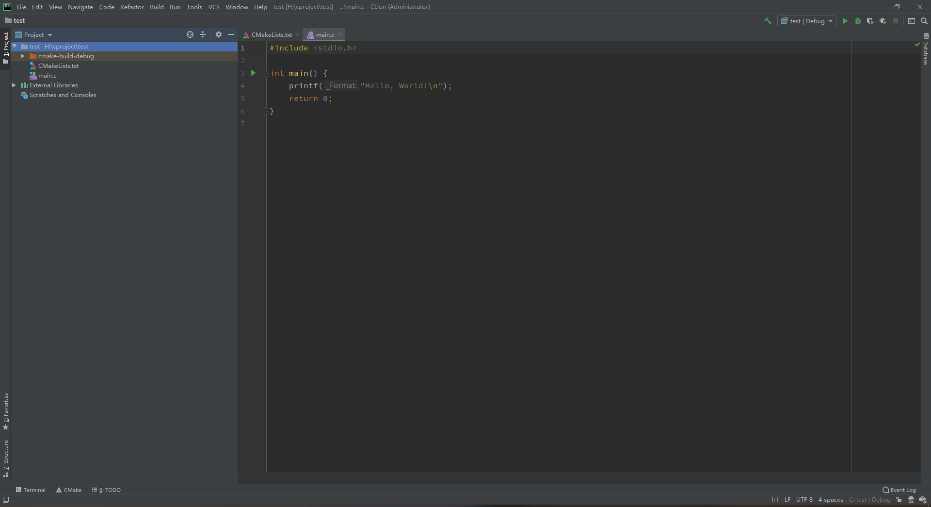Screen dimensions: 931x507
Task: Click Run with Coverage shield icon
Action: [870, 21]
